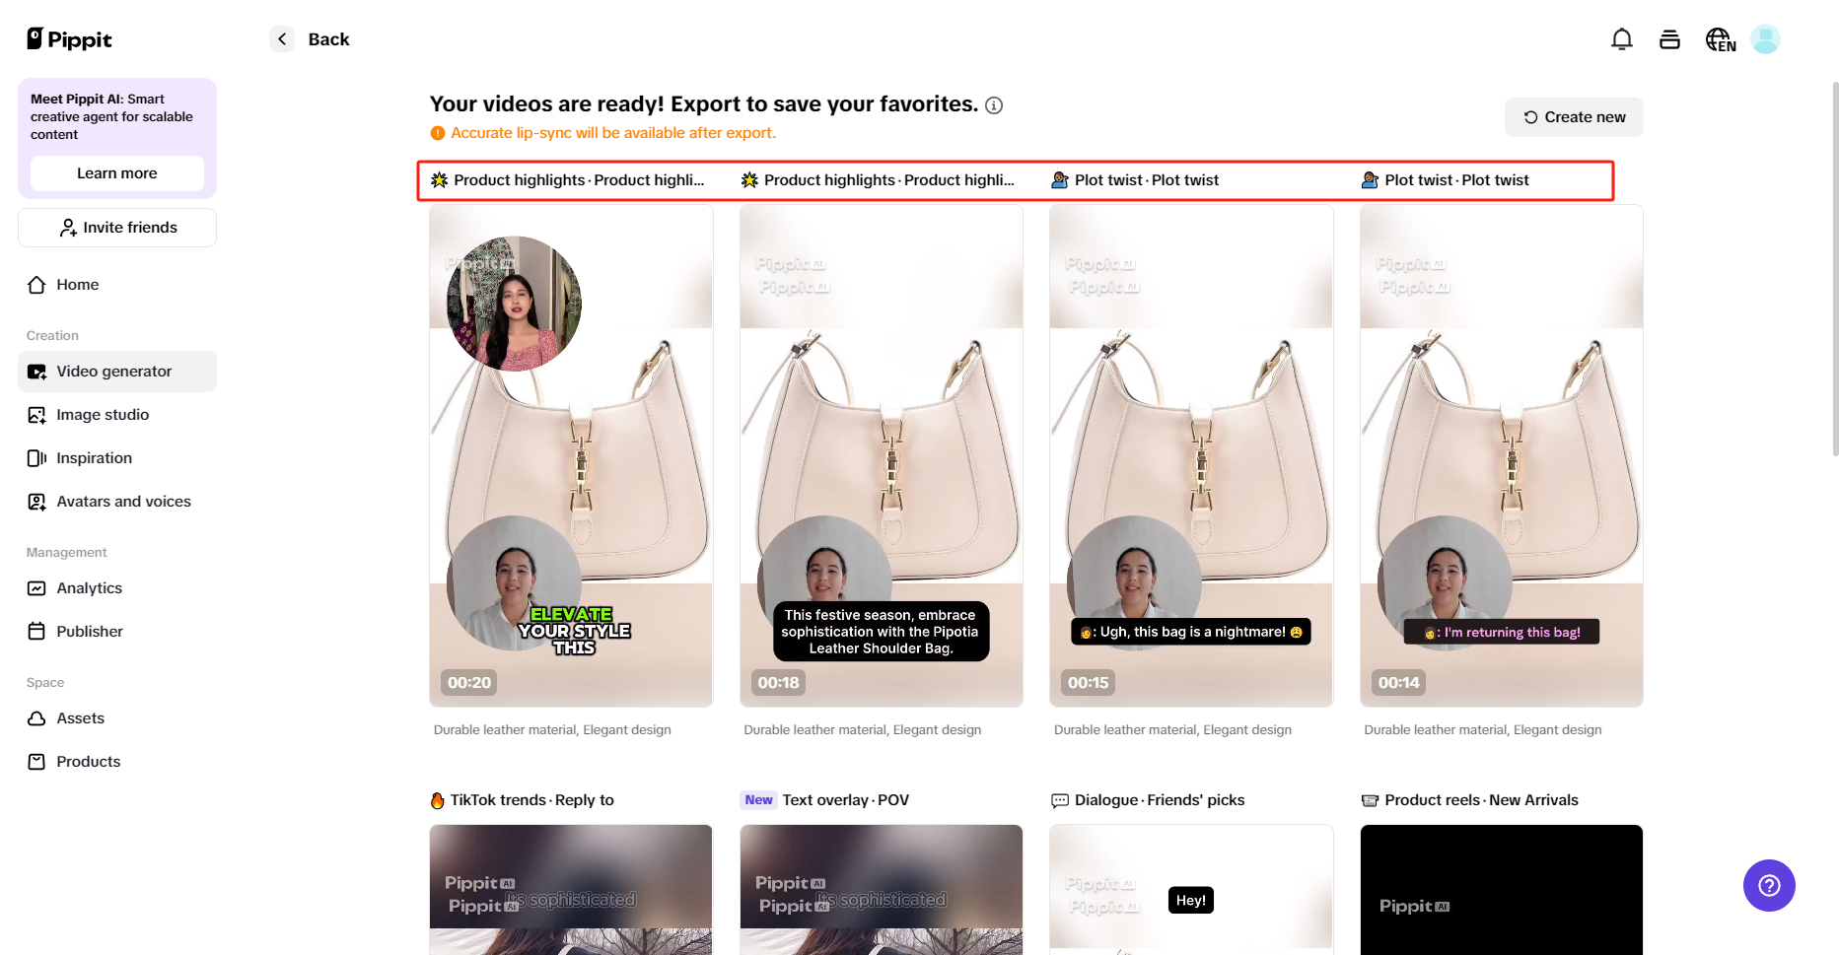Open the Inspiration section
This screenshot has width=1839, height=955.
pyautogui.click(x=94, y=457)
